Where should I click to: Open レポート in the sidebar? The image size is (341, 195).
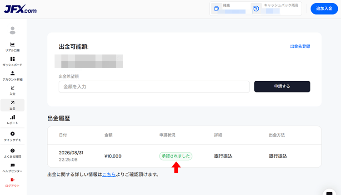tap(12, 120)
